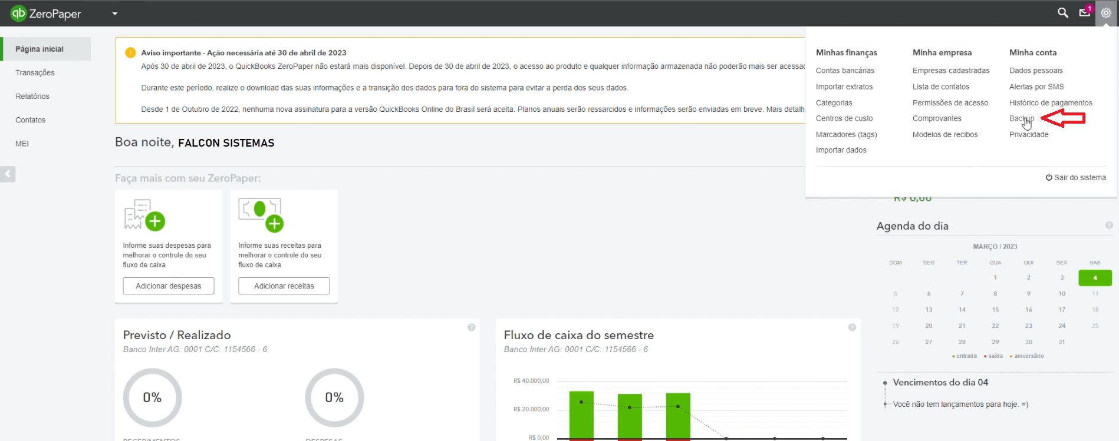Viewport: 1119px width, 441px height.
Task: Open the search magnifier icon
Action: coord(1062,12)
